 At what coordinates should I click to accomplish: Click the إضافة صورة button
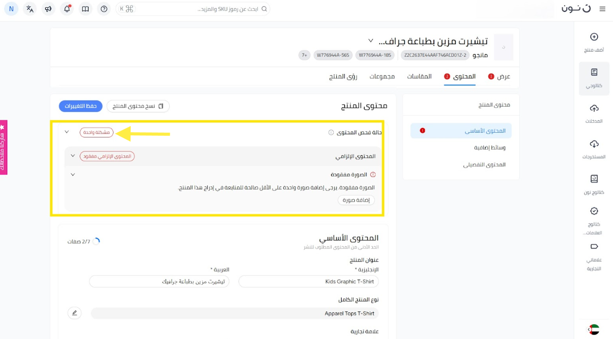[x=356, y=200]
